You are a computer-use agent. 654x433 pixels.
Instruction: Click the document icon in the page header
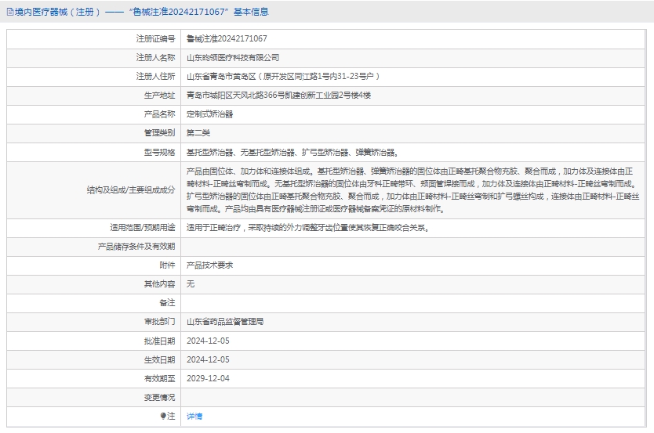point(9,12)
